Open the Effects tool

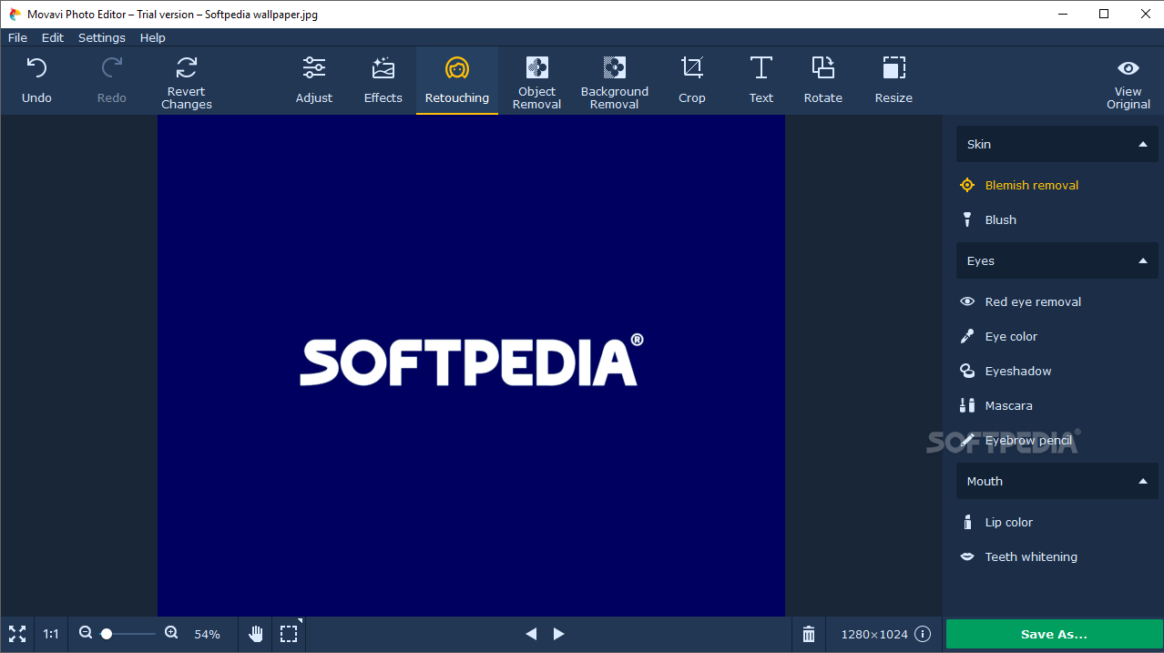[x=383, y=81]
